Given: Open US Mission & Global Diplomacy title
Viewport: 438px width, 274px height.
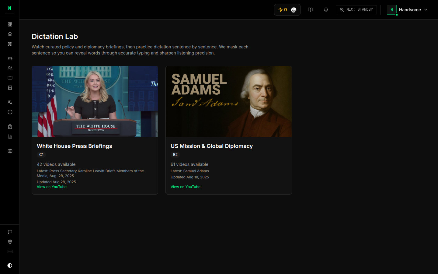Looking at the screenshot, I should pos(212,146).
